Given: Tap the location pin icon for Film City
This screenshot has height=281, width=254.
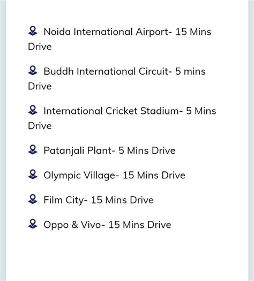Looking at the screenshot, I should tap(33, 199).
